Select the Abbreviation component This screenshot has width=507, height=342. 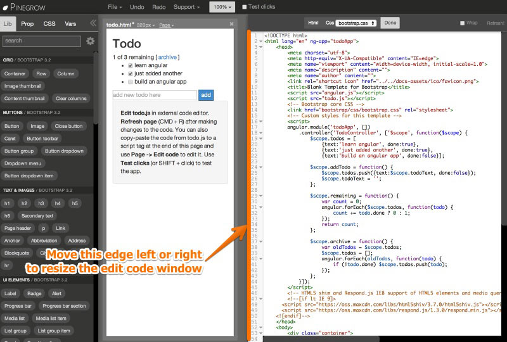pos(44,241)
